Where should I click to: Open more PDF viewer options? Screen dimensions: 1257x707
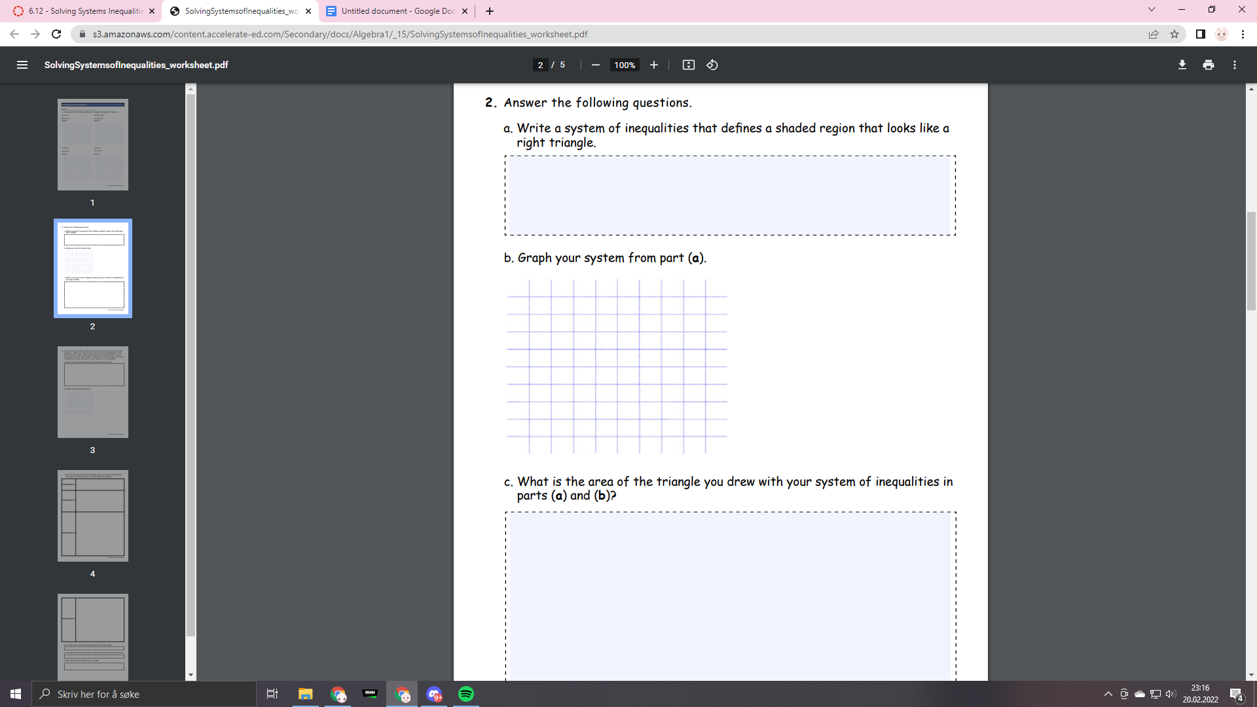[x=1235, y=65]
